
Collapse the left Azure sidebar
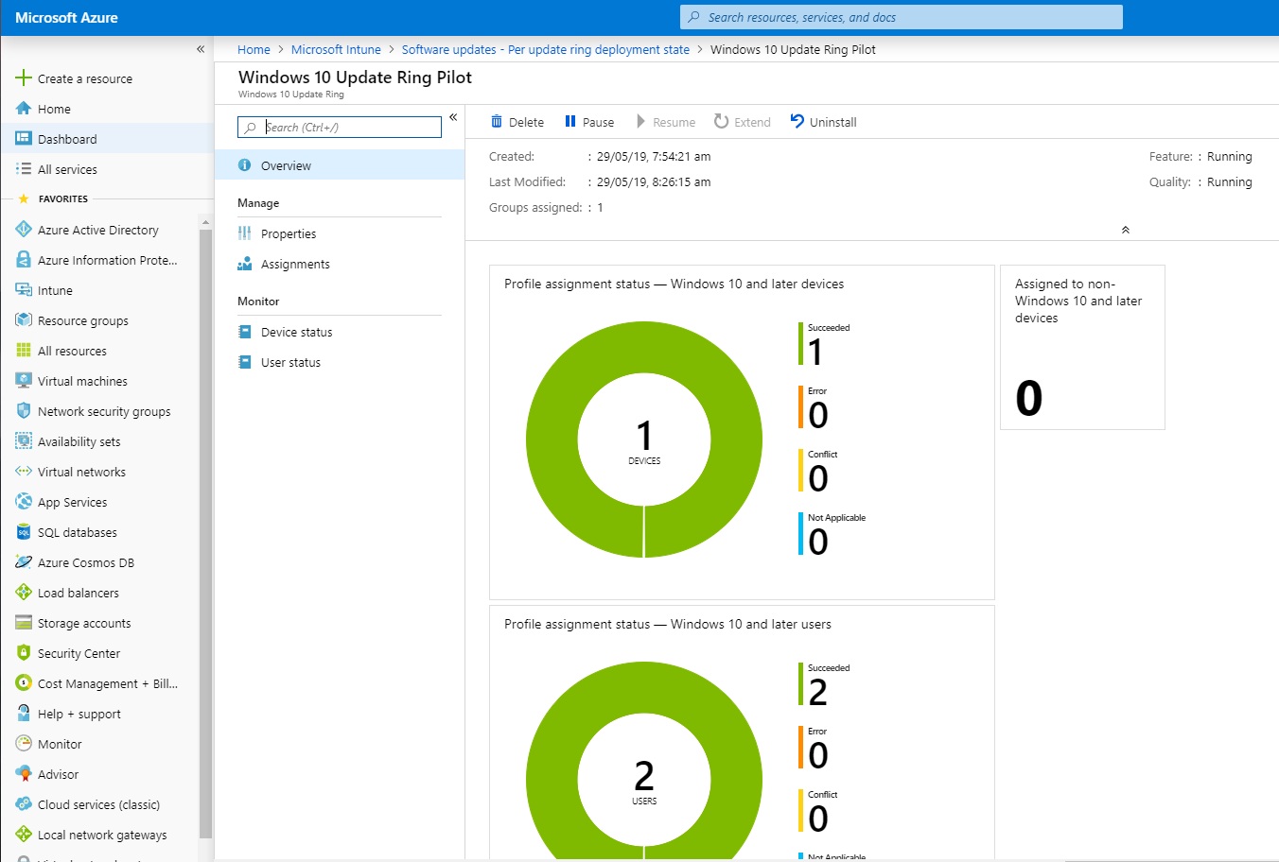(x=201, y=49)
